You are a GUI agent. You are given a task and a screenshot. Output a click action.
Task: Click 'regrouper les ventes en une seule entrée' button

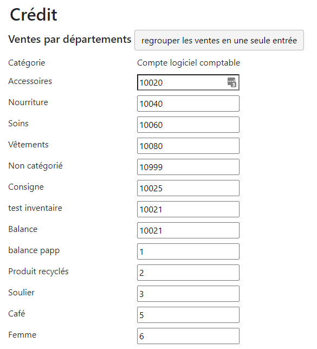(x=219, y=40)
